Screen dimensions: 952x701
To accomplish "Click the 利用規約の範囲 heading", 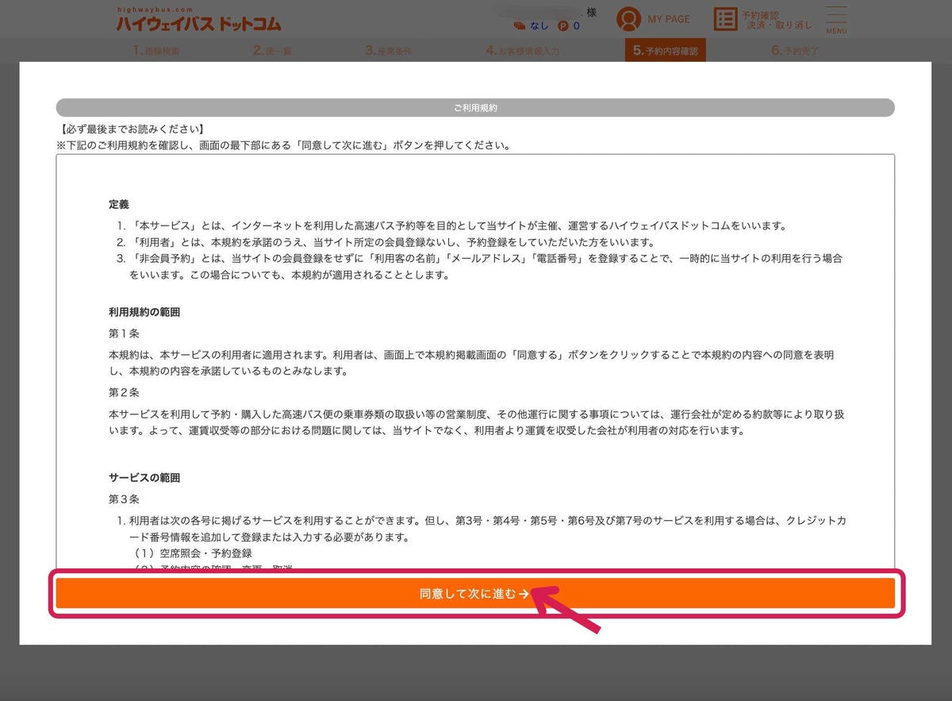I will [x=144, y=312].
